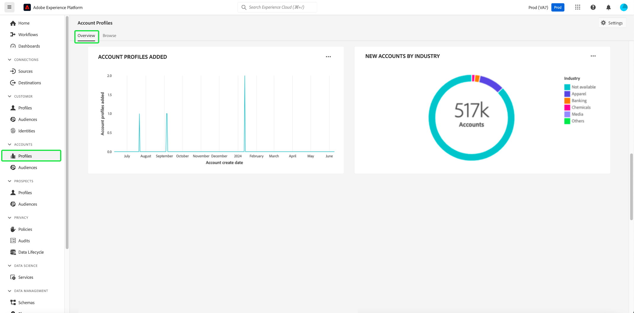Open the user profile avatar
The height and width of the screenshot is (313, 634).
coord(624,7)
